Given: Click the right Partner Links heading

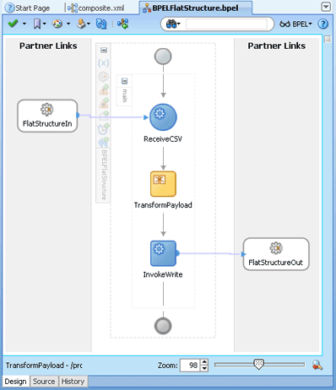Looking at the screenshot, I should click(277, 46).
